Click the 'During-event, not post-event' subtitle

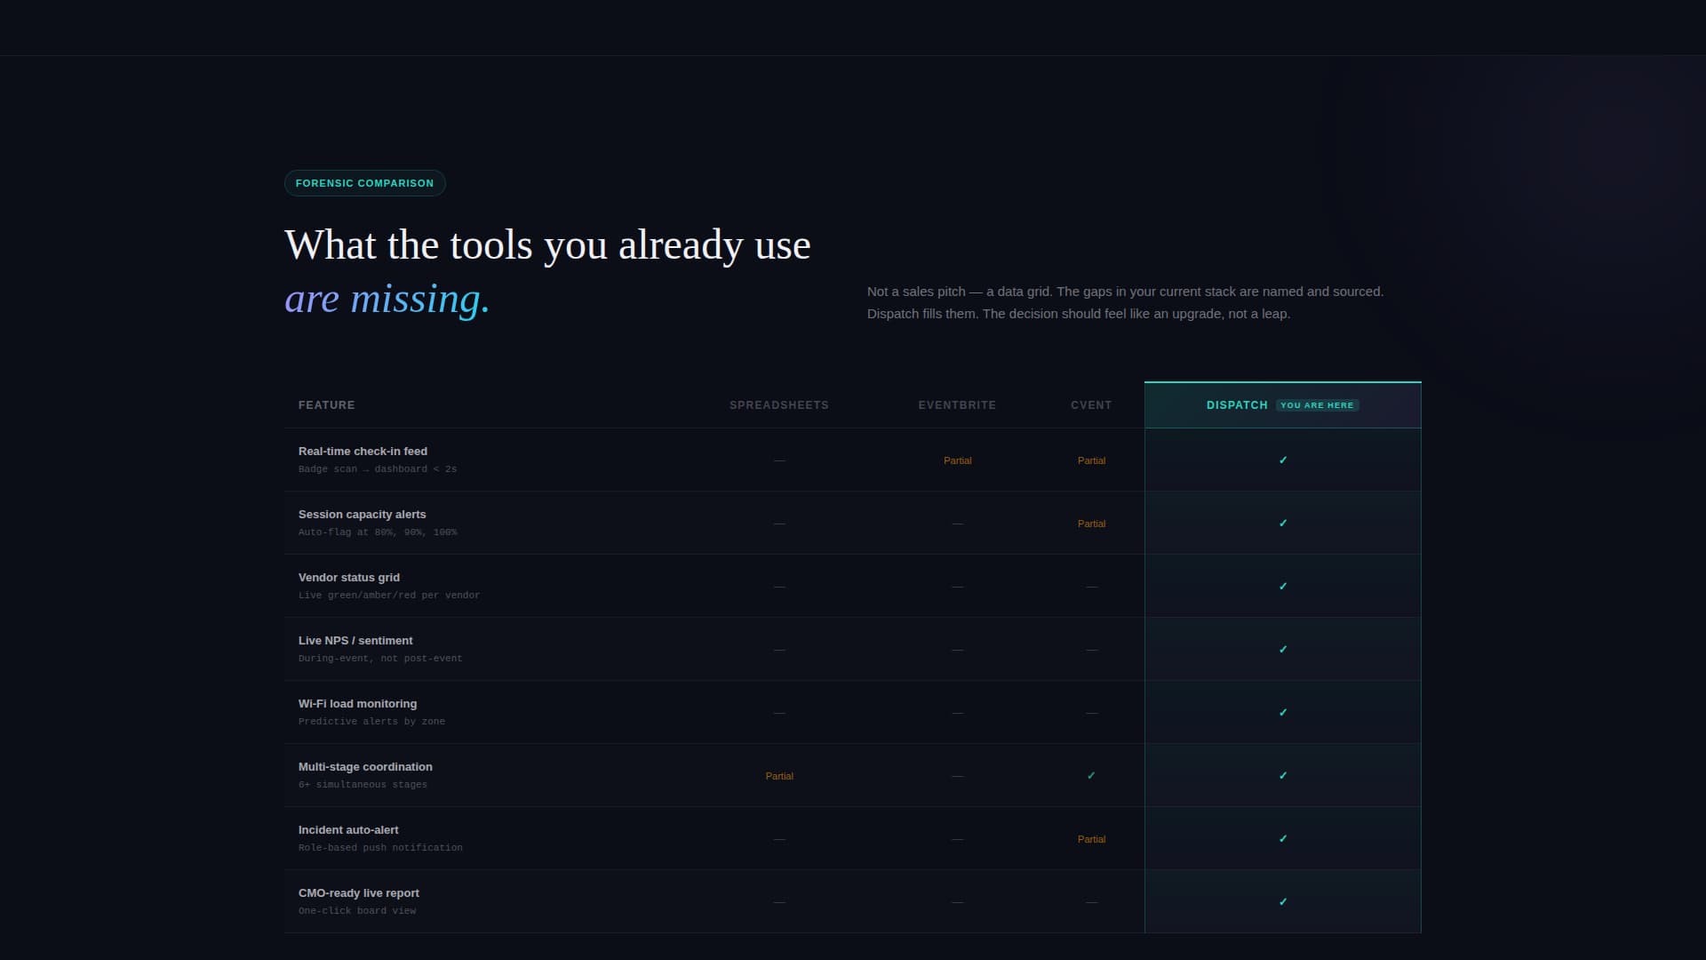380,659
